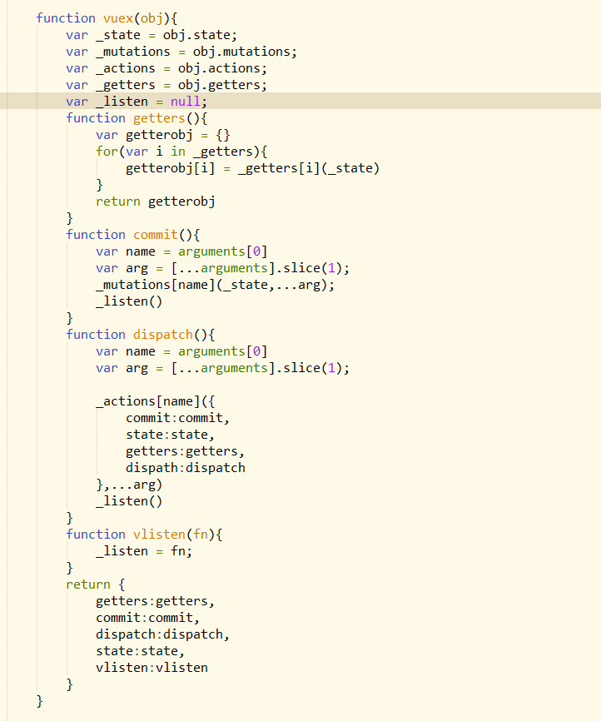Click 'dispatch' in 'function dispatch(){'
The width and height of the screenshot is (601, 721).
(163, 335)
